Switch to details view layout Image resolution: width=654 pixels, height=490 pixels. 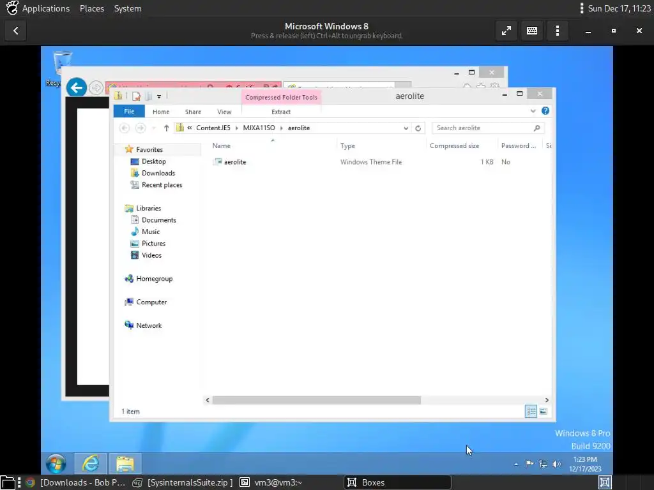coord(531,412)
